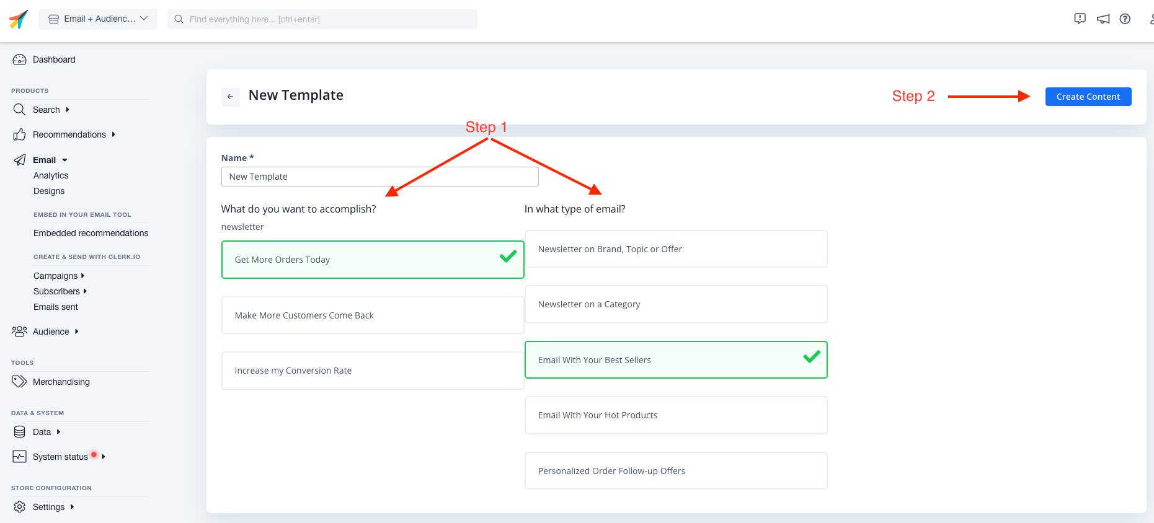Open the feedback icon in top bar
Image resolution: width=1154 pixels, height=523 pixels.
coord(1080,19)
